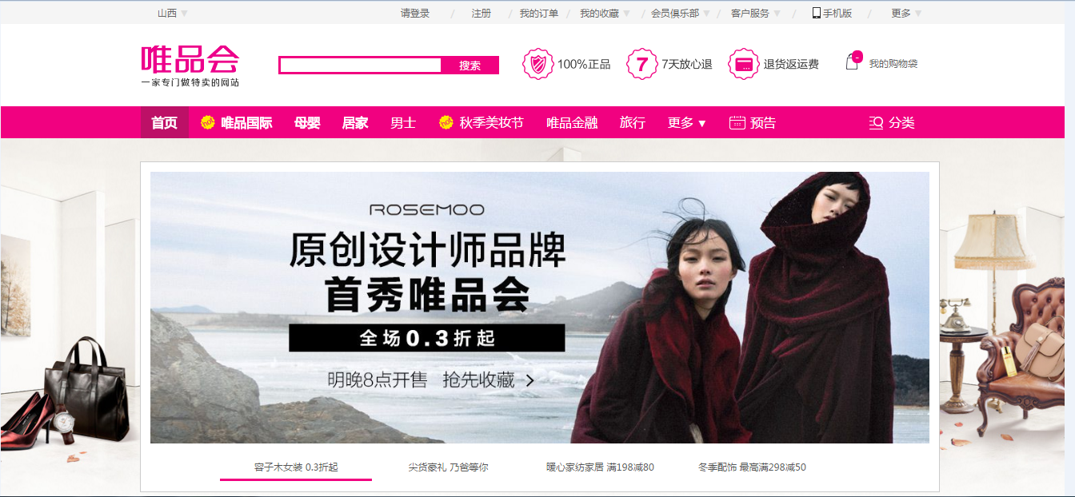This screenshot has height=497, width=1075.
Task: Click inside the search input field
Action: tap(360, 66)
